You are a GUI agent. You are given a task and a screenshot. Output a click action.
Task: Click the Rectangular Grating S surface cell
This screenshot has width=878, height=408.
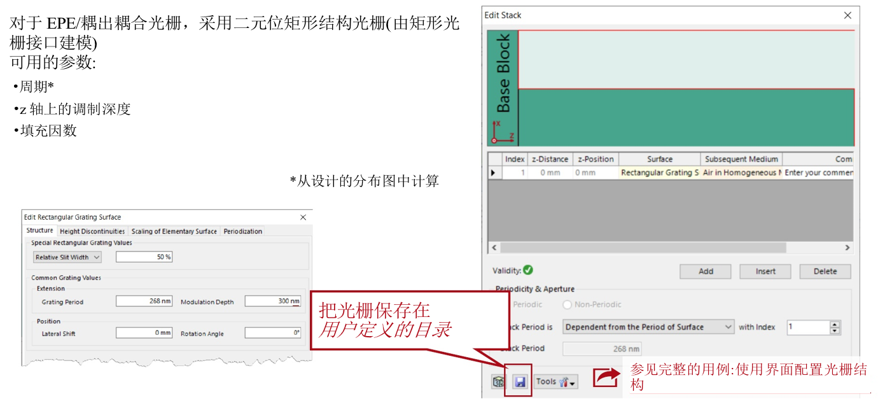[659, 172]
